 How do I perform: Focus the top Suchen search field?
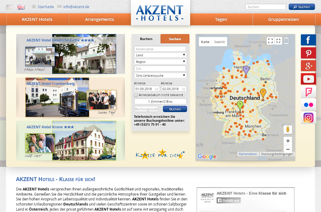(x=265, y=7)
